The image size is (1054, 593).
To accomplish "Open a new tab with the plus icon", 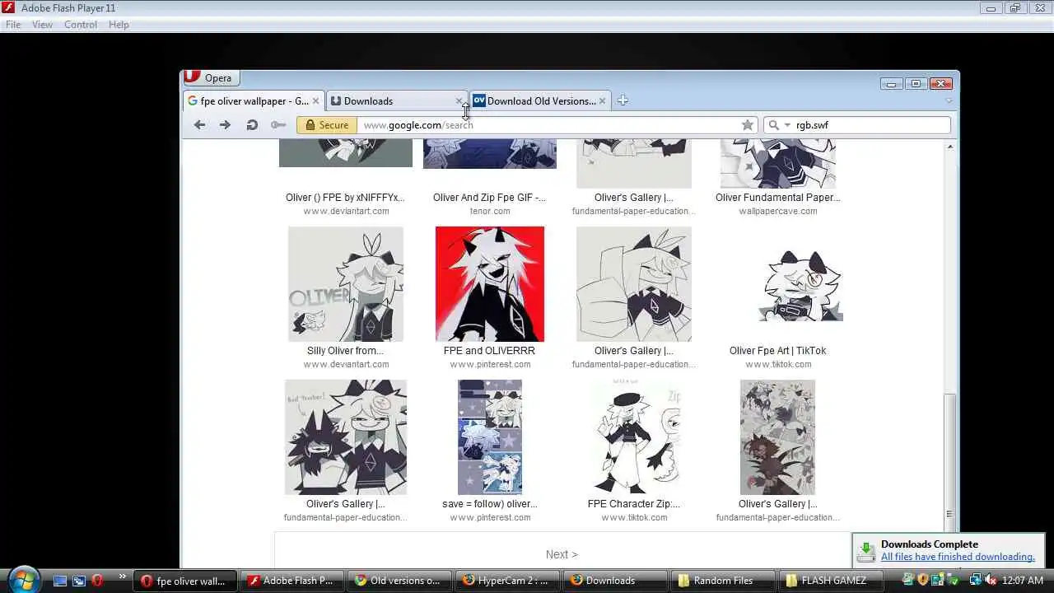I will pyautogui.click(x=623, y=100).
